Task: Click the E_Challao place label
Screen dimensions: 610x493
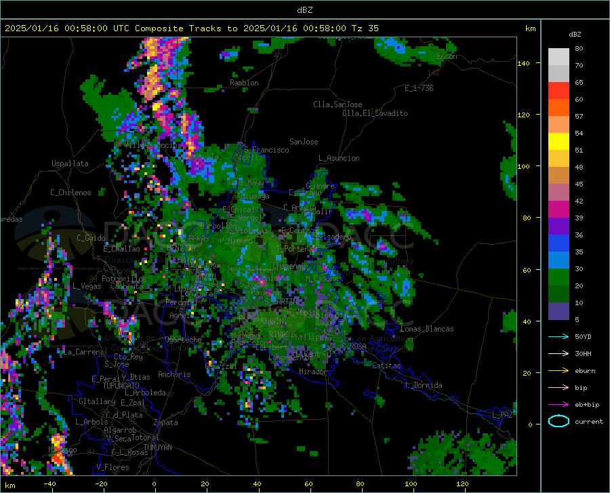Action: click(x=121, y=249)
